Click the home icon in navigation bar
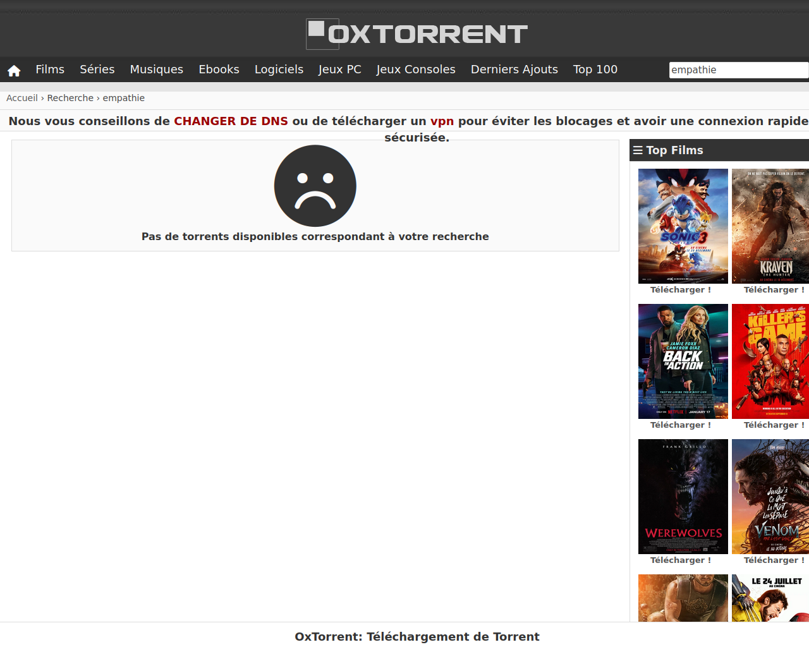This screenshot has width=809, height=647. pyautogui.click(x=14, y=70)
